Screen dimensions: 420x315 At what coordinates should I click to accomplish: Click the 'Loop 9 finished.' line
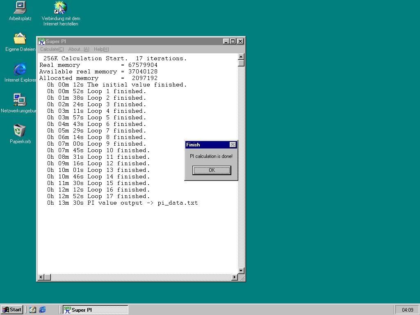[96, 144]
